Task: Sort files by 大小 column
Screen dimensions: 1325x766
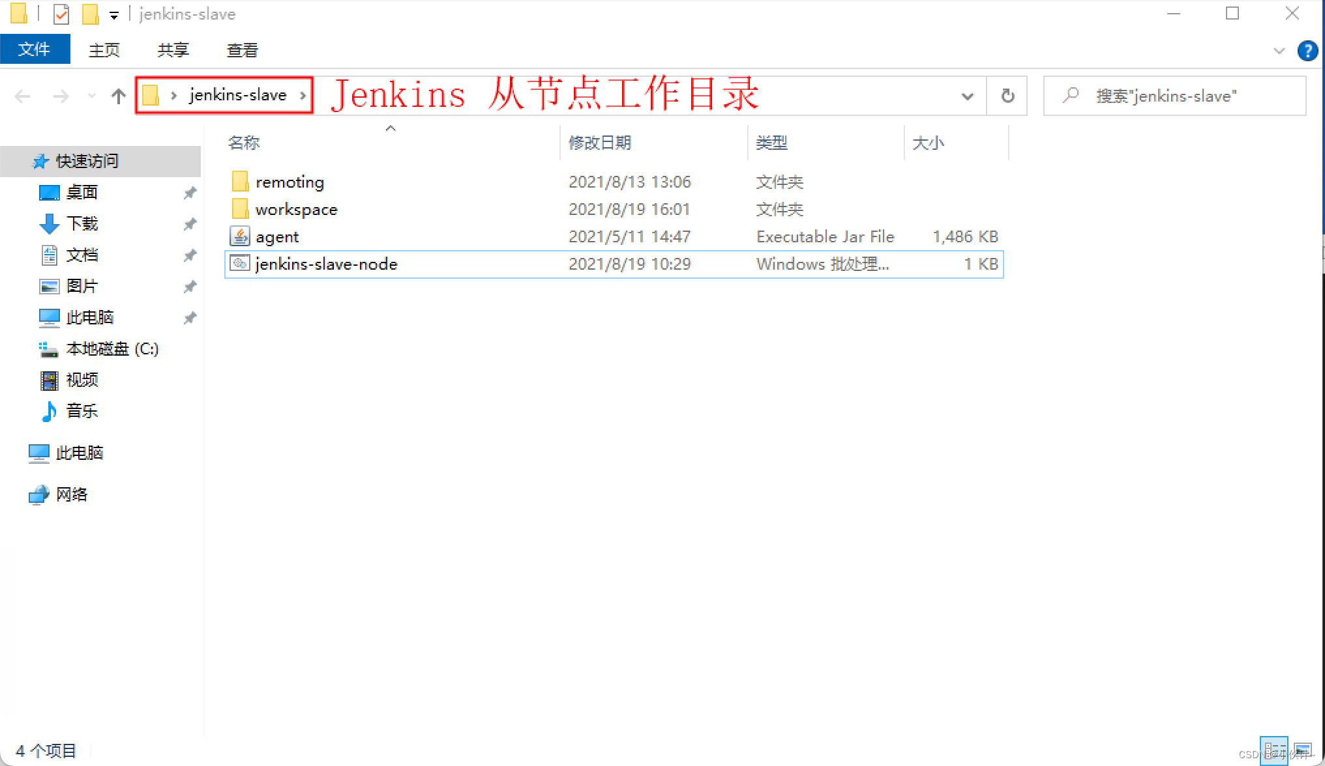Action: pyautogui.click(x=929, y=143)
